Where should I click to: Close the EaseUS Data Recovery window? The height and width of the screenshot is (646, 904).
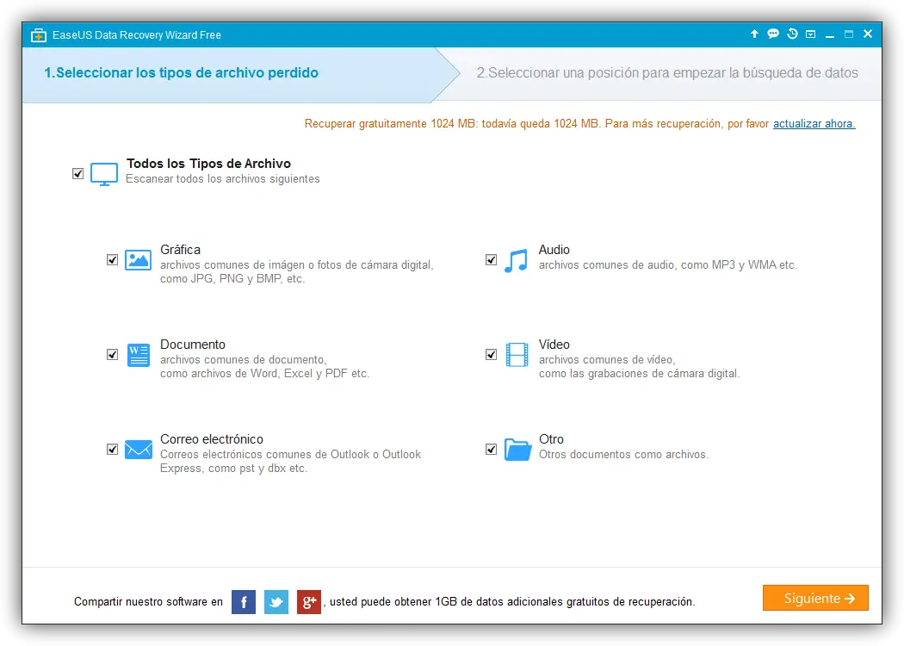[x=868, y=34]
